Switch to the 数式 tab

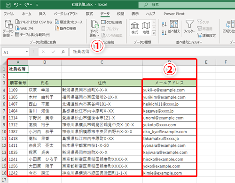coord(89,14)
